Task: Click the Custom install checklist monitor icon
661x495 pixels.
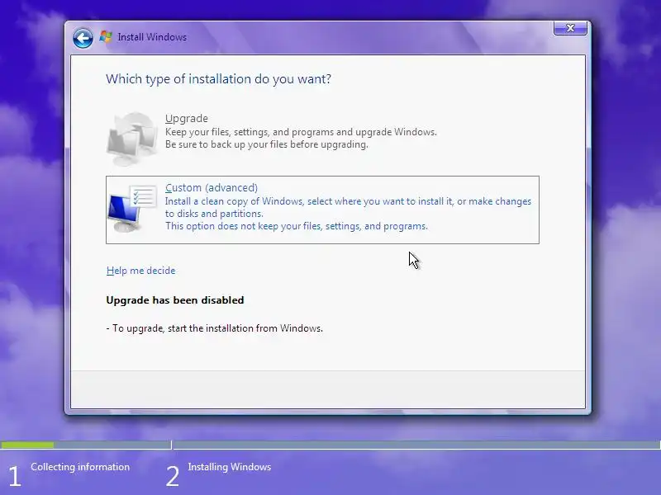Action: [132, 209]
